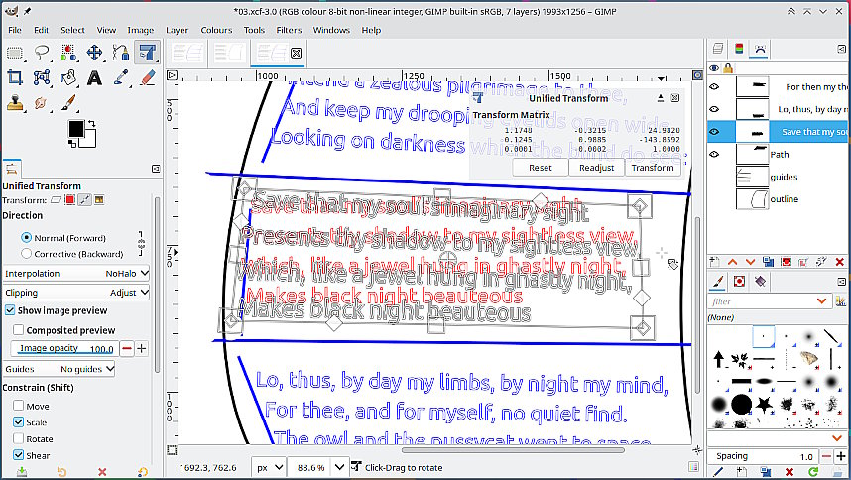The height and width of the screenshot is (480, 851).
Task: Select the Rectangle Select tool
Action: coord(15,53)
